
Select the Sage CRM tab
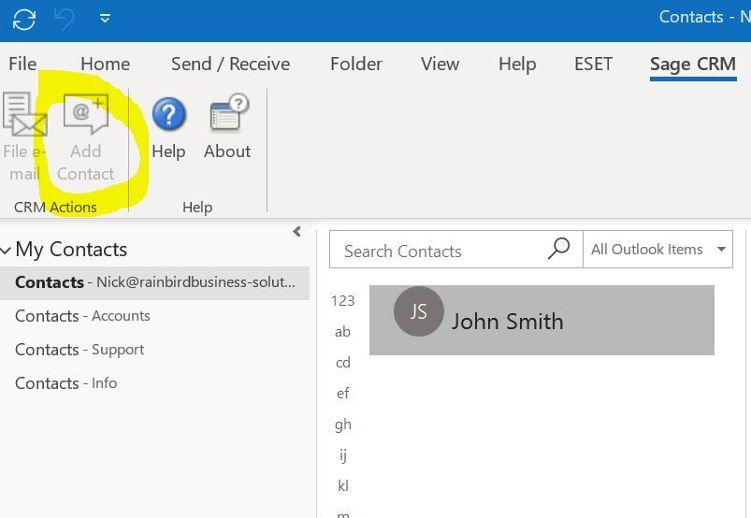tap(693, 65)
